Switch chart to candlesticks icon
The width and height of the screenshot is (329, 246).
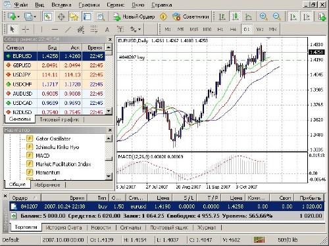click(235, 16)
